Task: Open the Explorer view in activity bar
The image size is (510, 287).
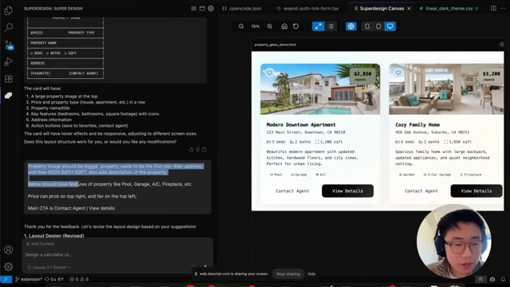Action: [x=9, y=10]
